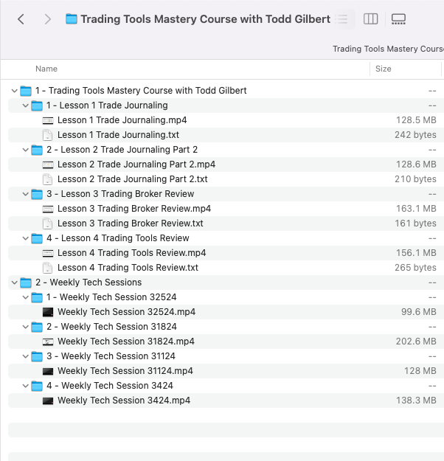Click folder icon of 1 - Lesson 1 Trade Journaling
The height and width of the screenshot is (461, 444).
[37, 105]
